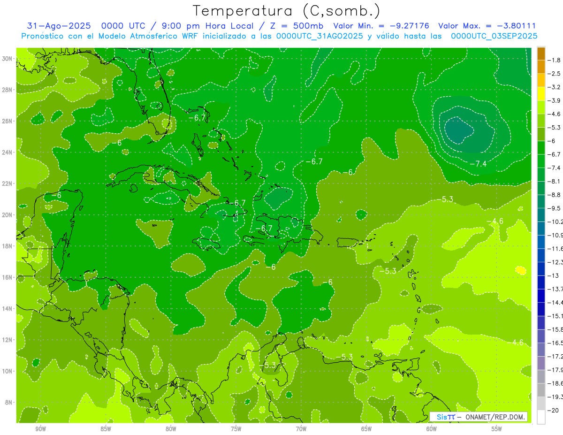
Task: Click the dark orange top swatch above -1.8
Action: pos(541,53)
